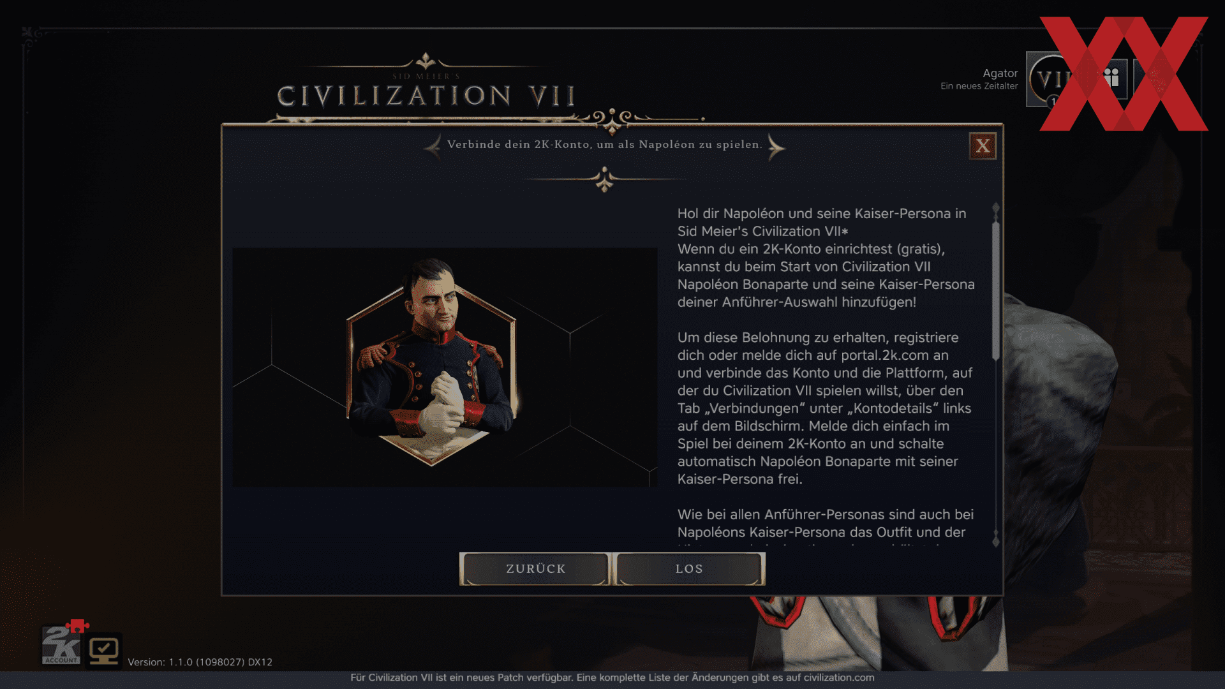Click the left arrow ornament beside the title
Image resolution: width=1225 pixels, height=689 pixels.
433,146
